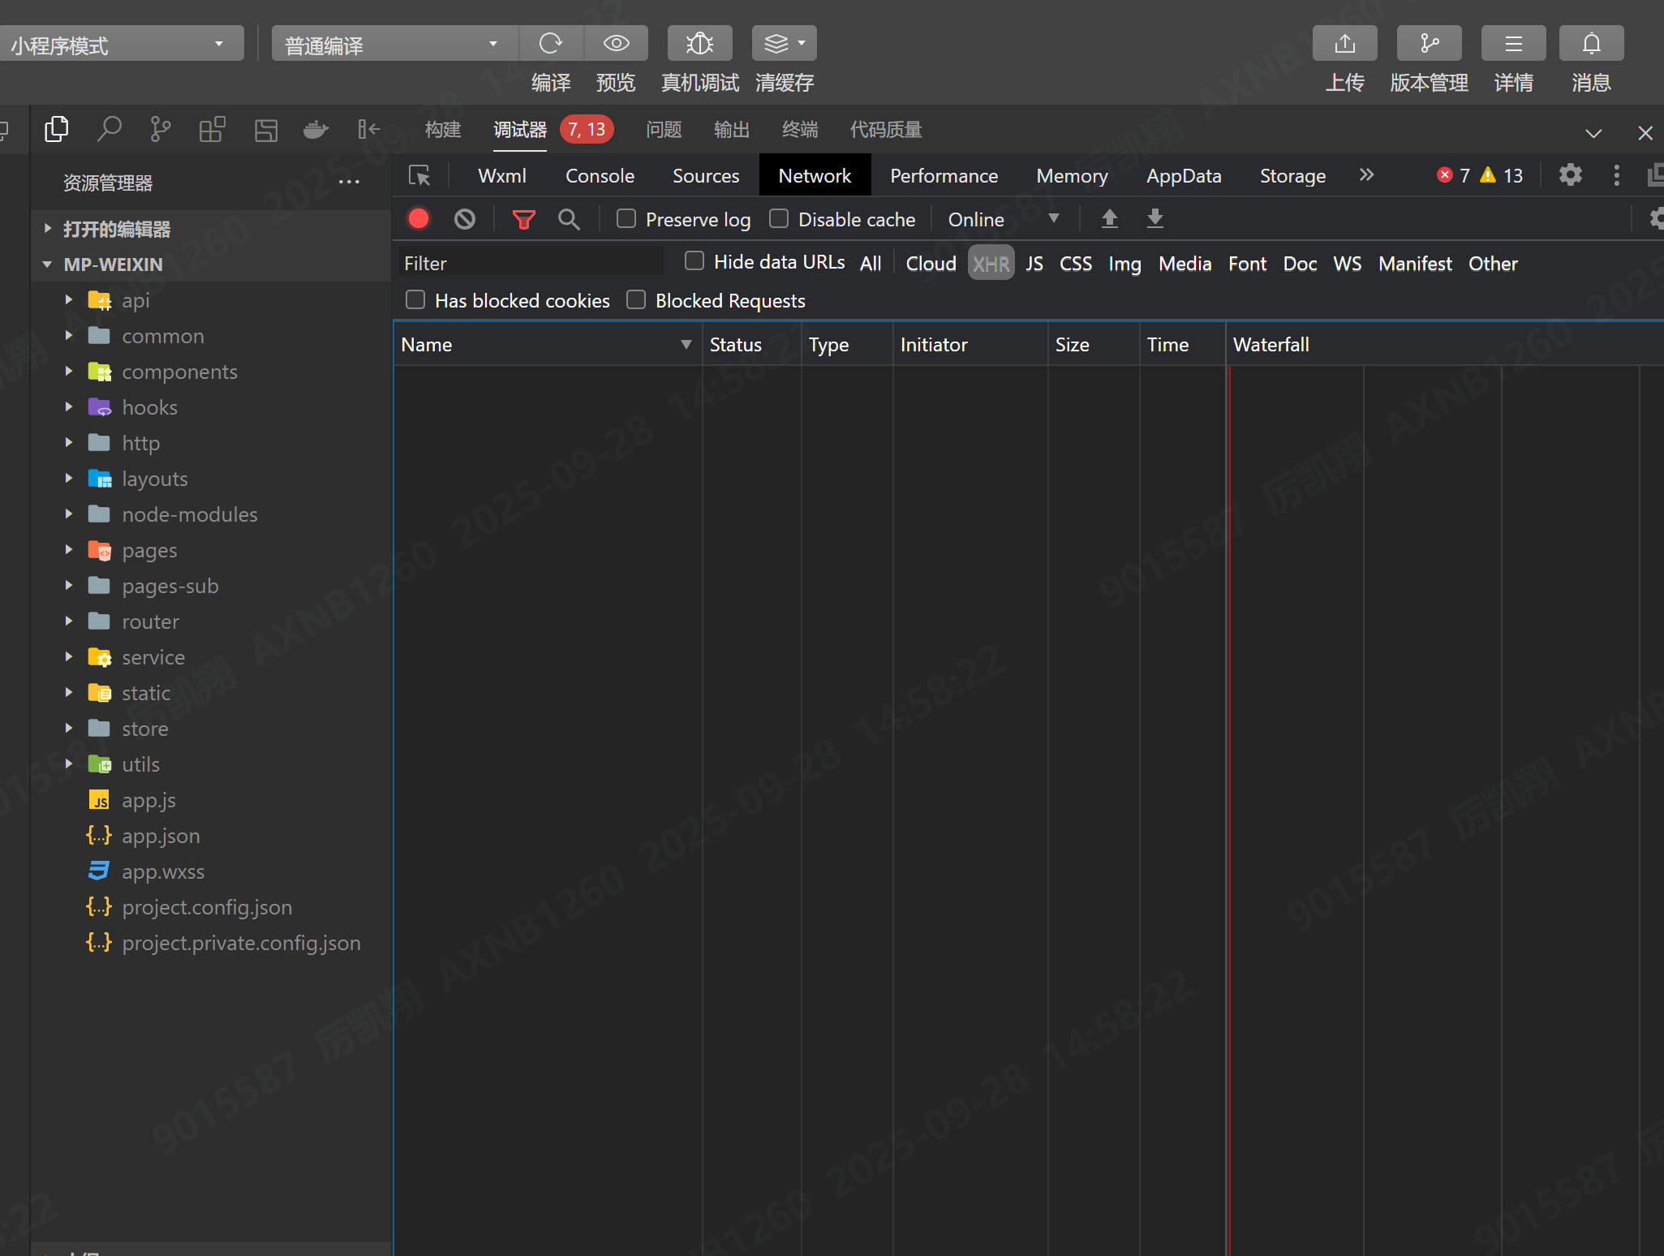Image resolution: width=1664 pixels, height=1256 pixels.
Task: Open version management branch icon
Action: tap(1429, 44)
